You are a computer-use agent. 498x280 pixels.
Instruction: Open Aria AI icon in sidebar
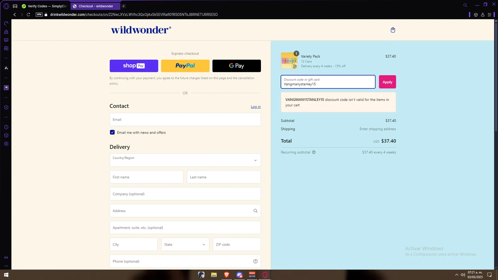[6, 68]
